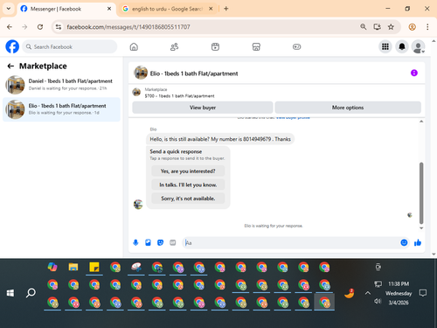This screenshot has height=328, width=437.
Task: Record a voice clip with microphone icon
Action: click(x=135, y=242)
